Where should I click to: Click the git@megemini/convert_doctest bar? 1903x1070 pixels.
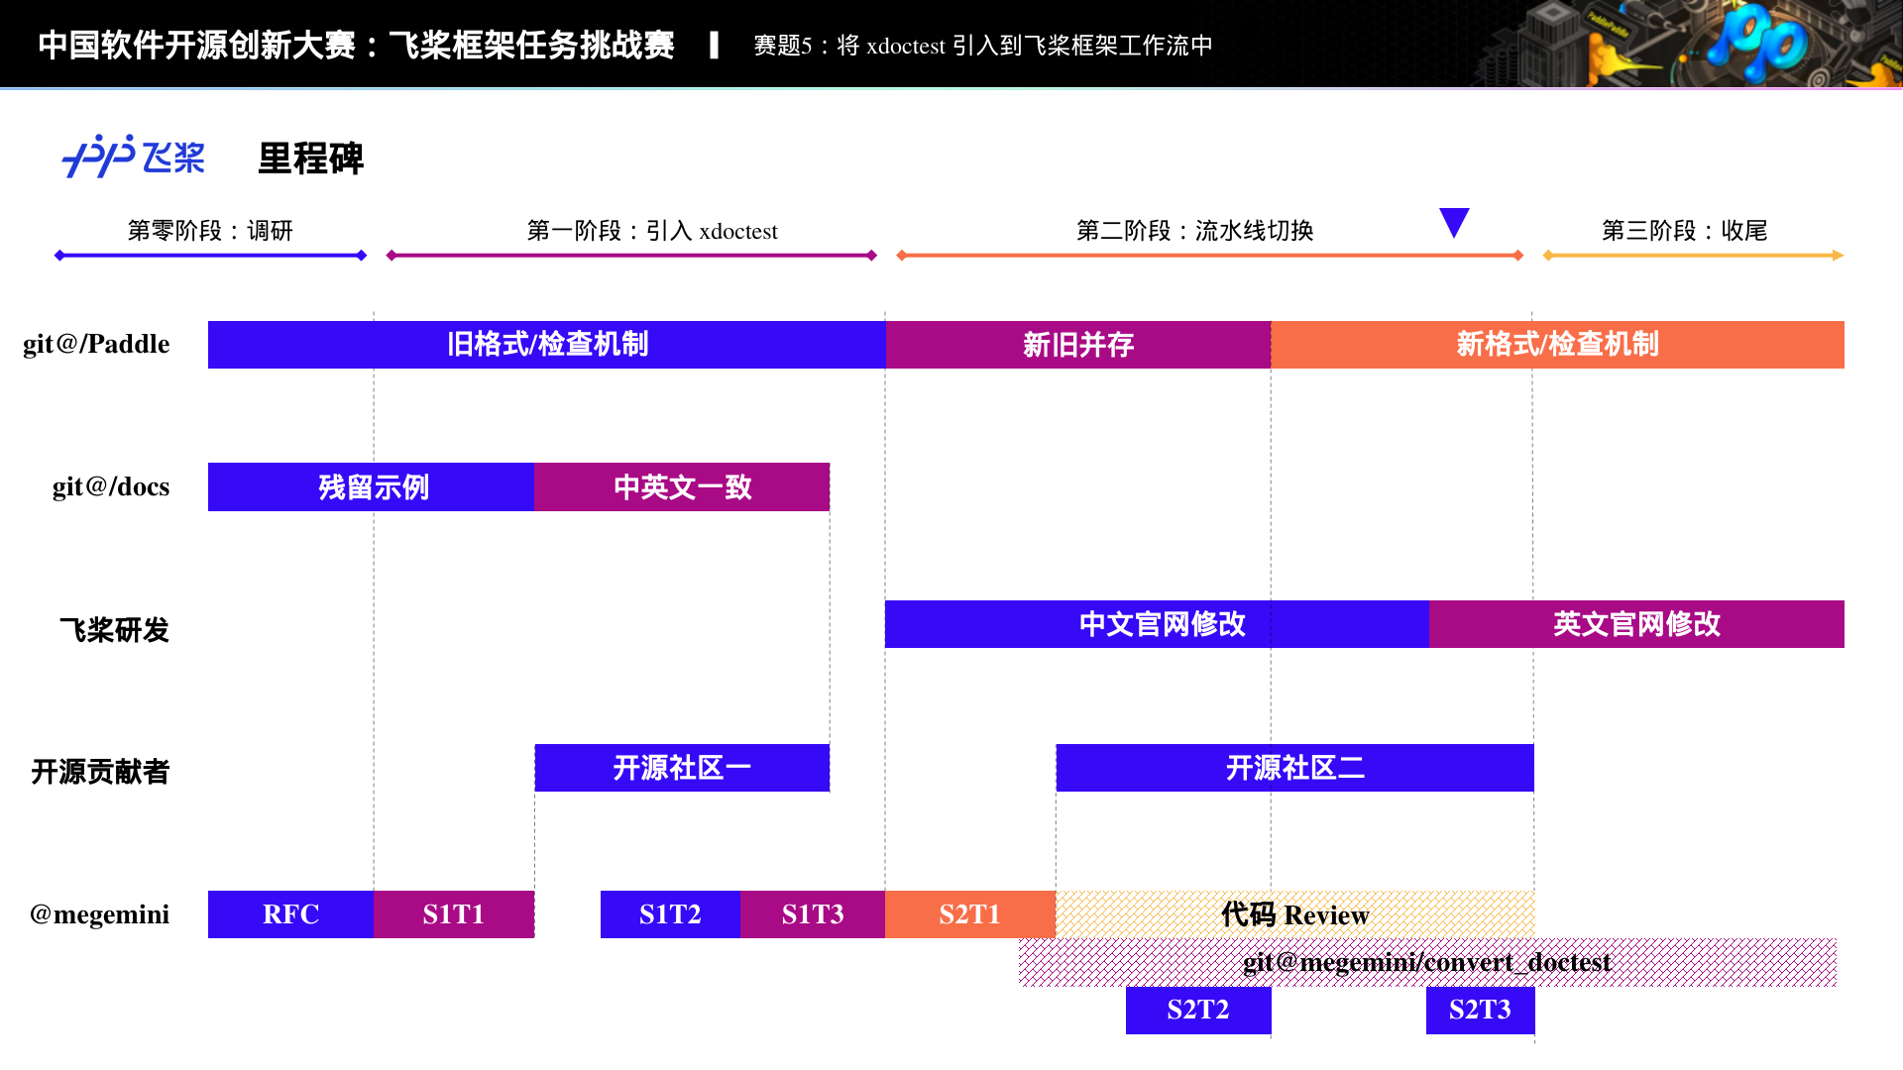coord(1426,962)
